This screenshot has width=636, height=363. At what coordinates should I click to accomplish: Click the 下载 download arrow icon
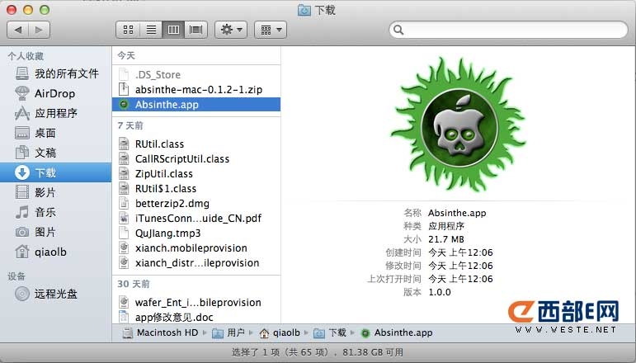(22, 172)
